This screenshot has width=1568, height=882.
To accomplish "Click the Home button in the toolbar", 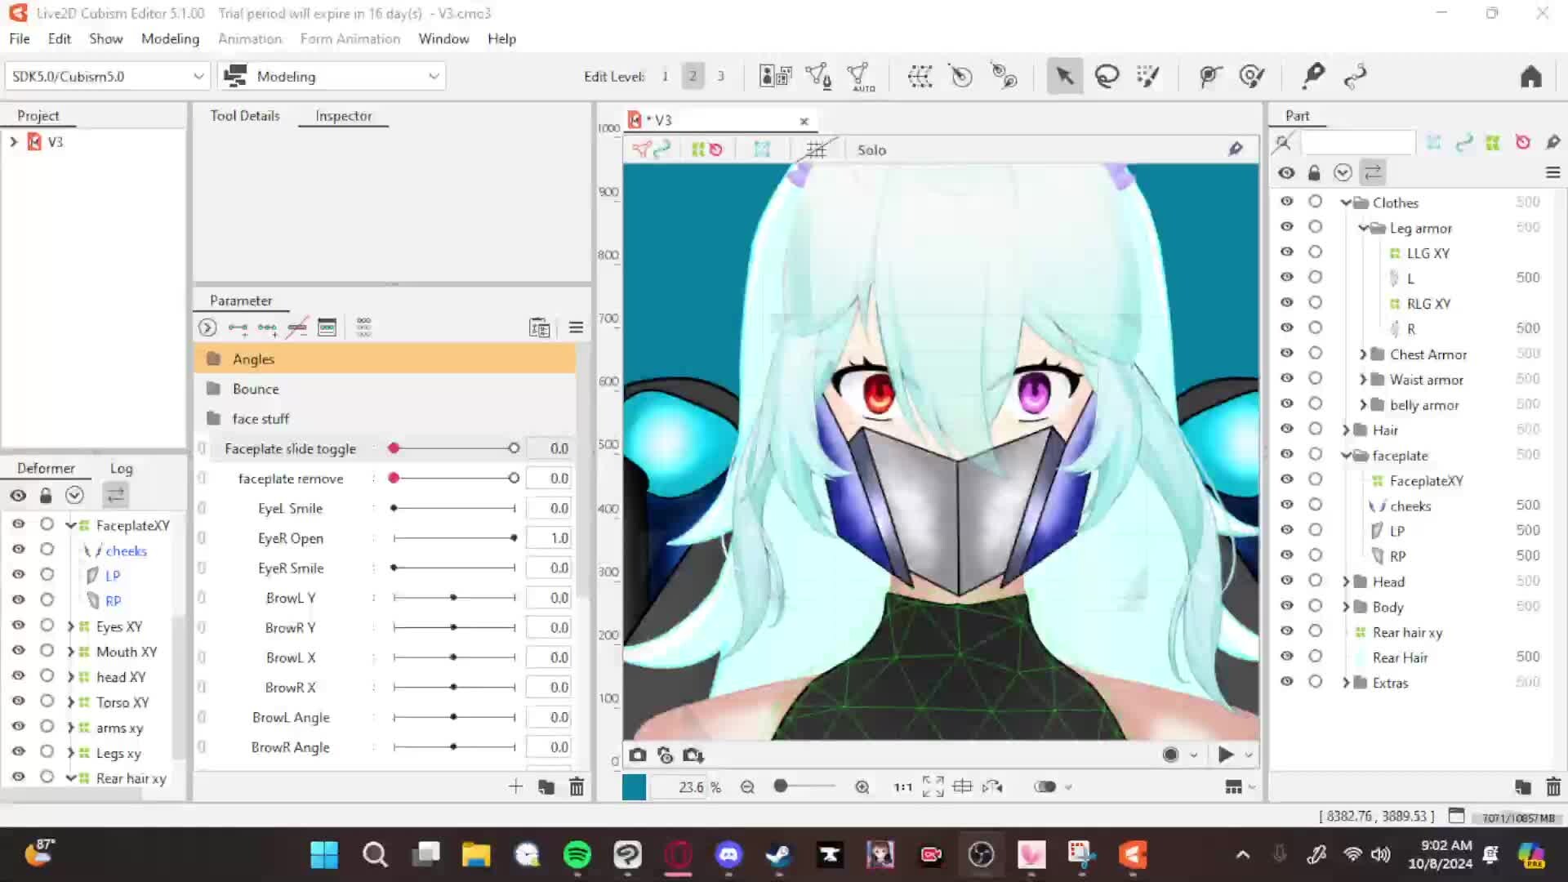I will [1530, 75].
